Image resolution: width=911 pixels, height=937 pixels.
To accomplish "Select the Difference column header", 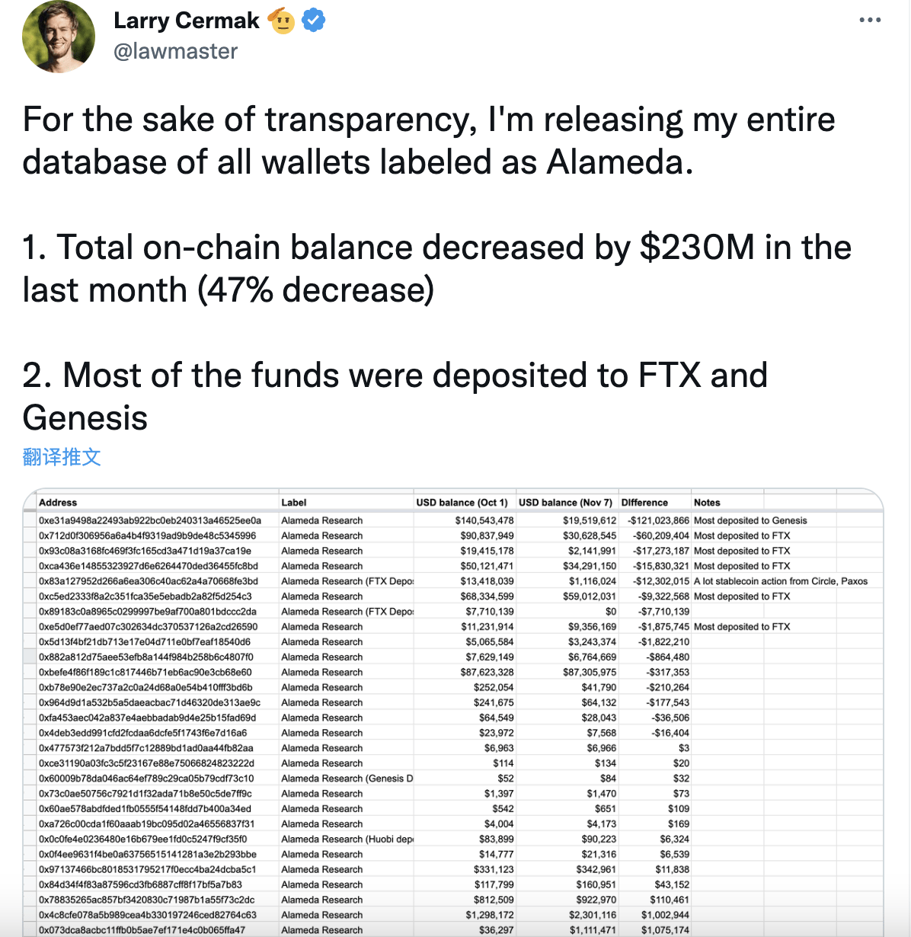I will (x=644, y=503).
